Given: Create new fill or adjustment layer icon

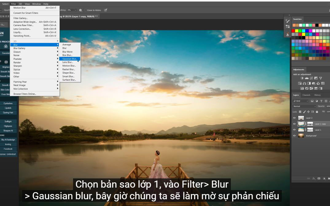Looking at the screenshot, I should [x=324, y=178].
